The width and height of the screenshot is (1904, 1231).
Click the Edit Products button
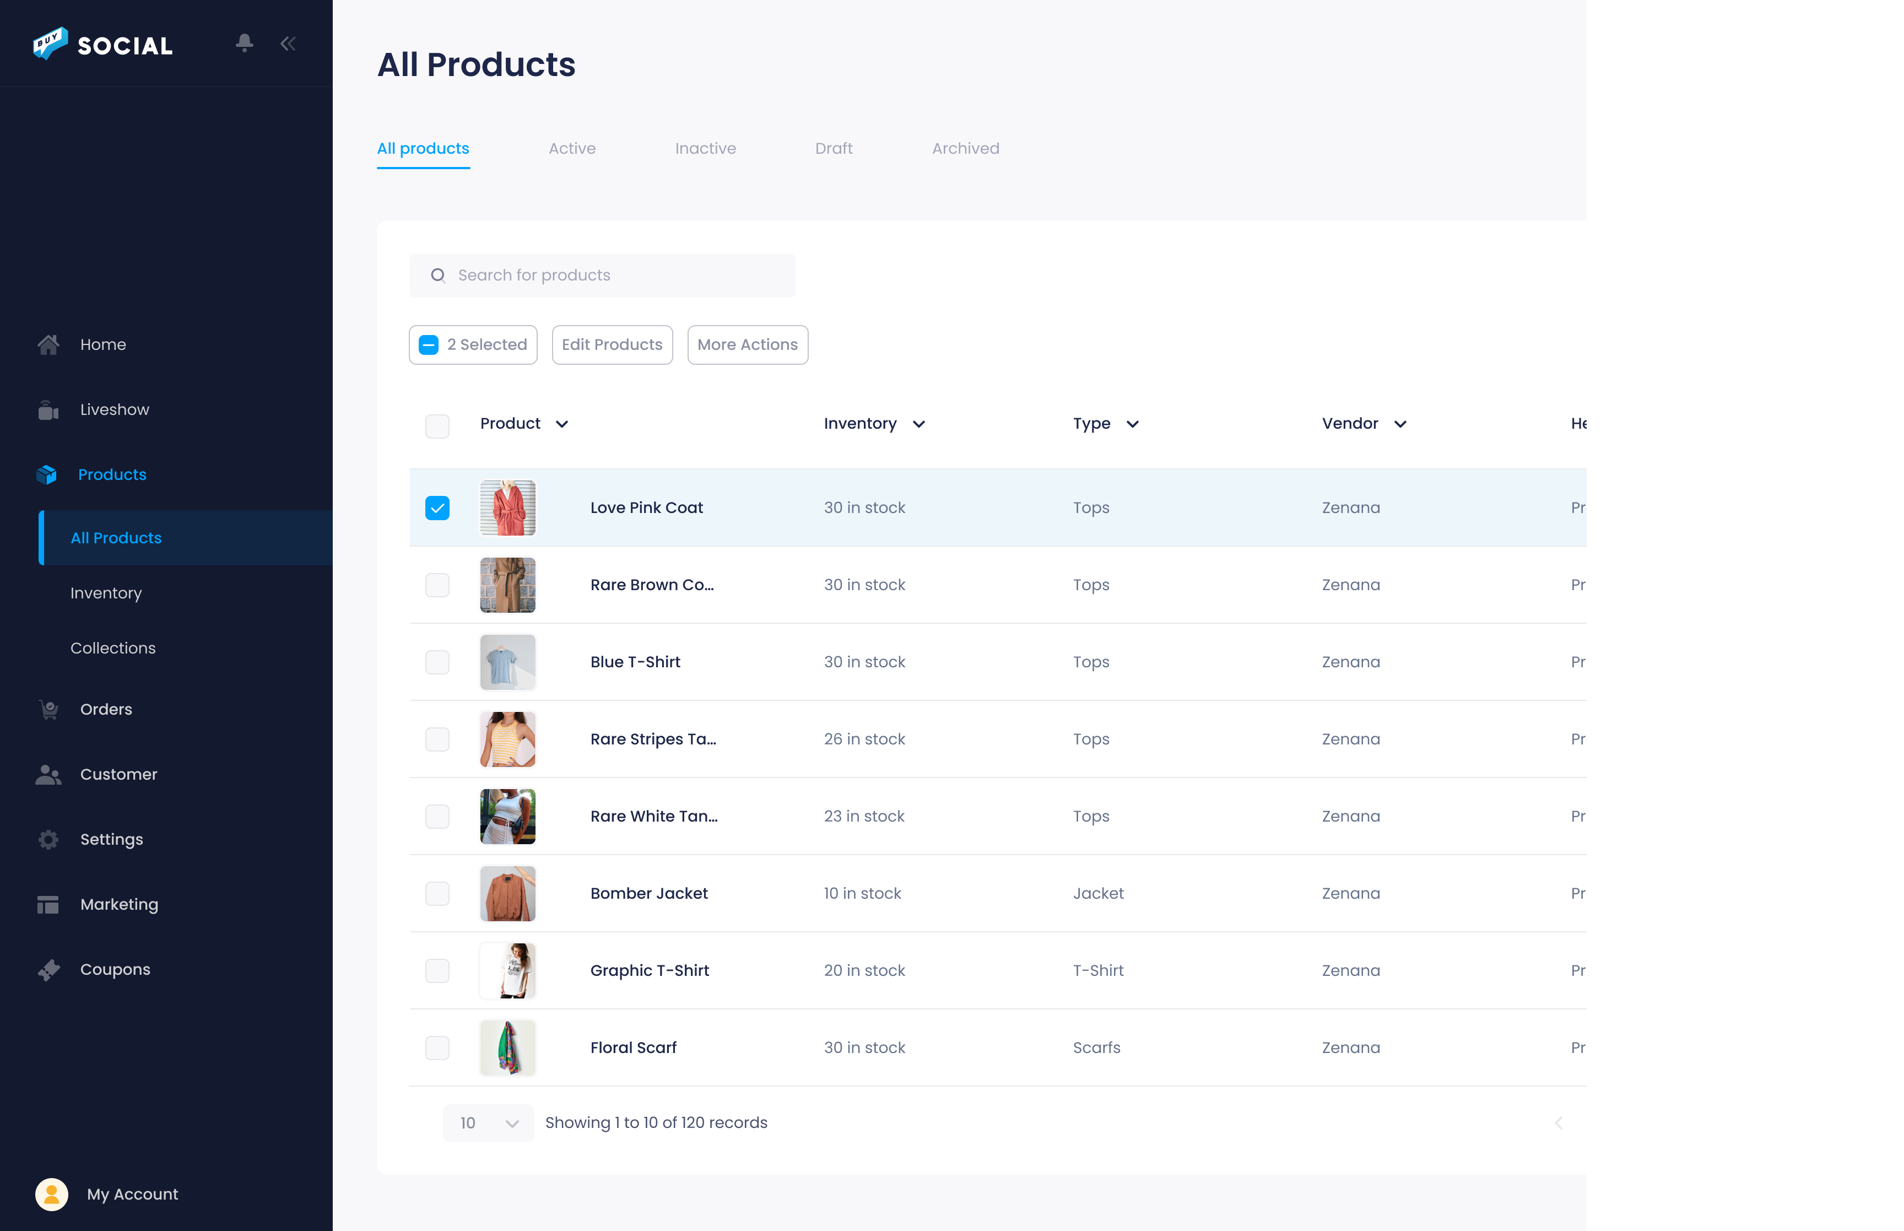point(611,344)
